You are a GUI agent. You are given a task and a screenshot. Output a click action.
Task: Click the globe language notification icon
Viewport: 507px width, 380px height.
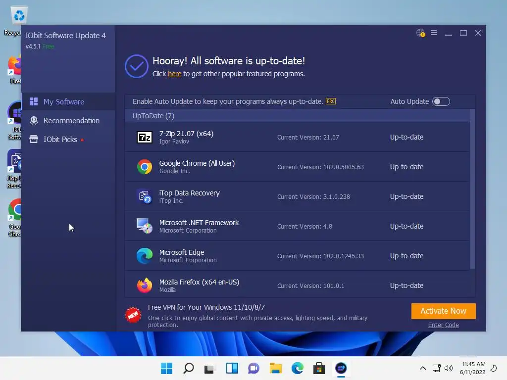(420, 33)
